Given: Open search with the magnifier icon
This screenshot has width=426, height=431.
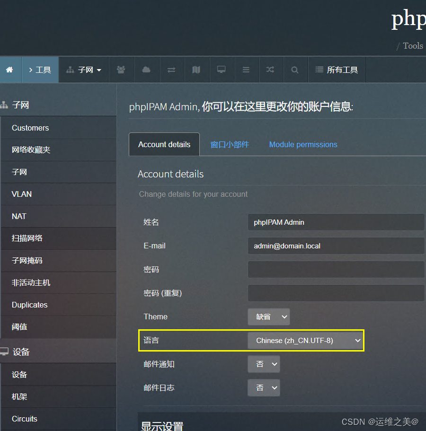Looking at the screenshot, I should coord(294,70).
